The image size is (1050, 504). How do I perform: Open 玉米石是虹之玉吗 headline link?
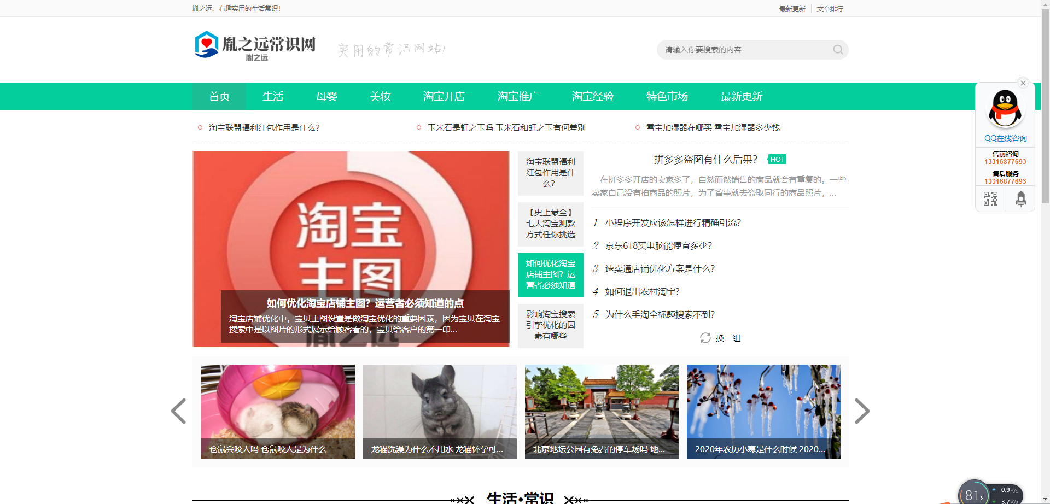click(x=506, y=127)
